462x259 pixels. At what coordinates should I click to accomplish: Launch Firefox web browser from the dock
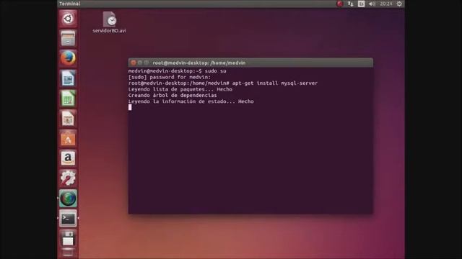(x=68, y=58)
